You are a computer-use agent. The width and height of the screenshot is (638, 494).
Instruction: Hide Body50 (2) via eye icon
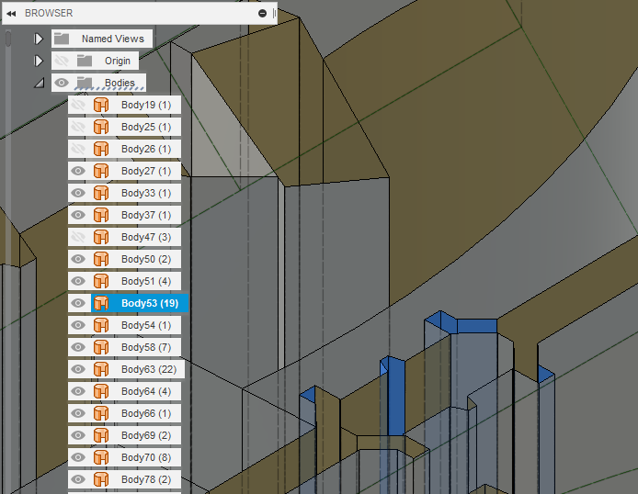[x=78, y=259]
